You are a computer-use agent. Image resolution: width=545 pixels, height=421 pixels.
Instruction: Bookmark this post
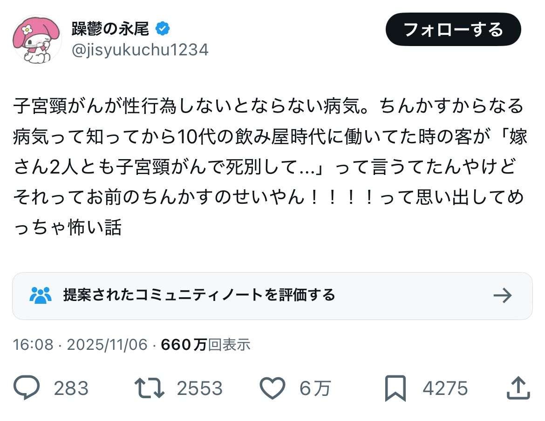[395, 388]
